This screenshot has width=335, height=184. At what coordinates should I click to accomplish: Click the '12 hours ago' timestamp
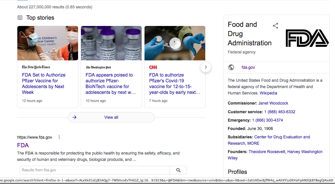coord(32,101)
